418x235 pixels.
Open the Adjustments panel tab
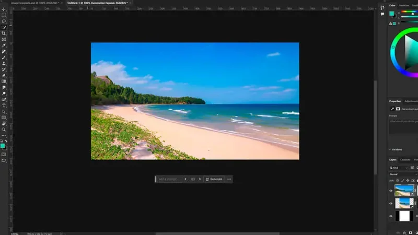411,101
